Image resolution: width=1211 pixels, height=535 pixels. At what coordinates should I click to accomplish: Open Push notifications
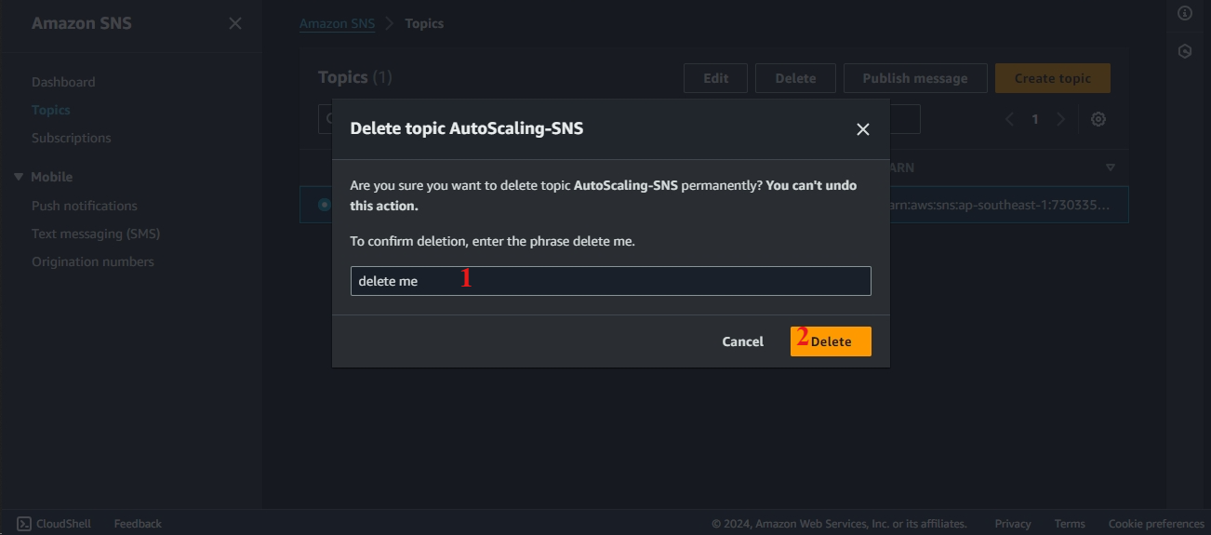pos(85,206)
